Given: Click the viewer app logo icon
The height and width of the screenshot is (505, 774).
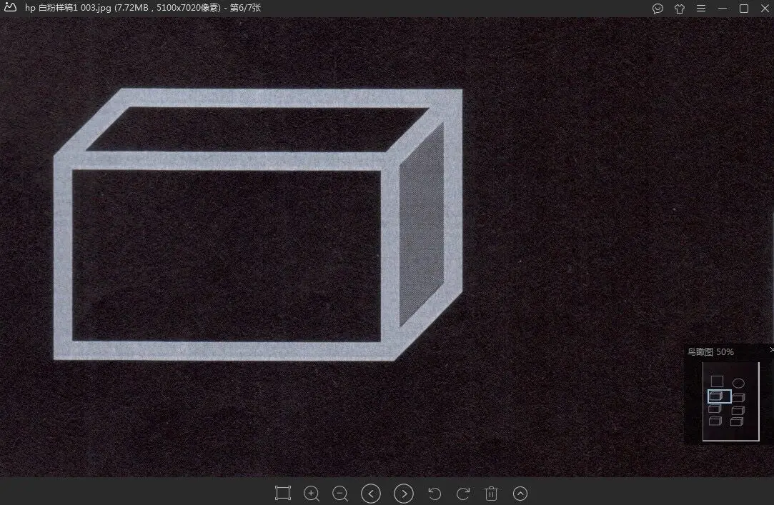Looking at the screenshot, I should 11,7.
